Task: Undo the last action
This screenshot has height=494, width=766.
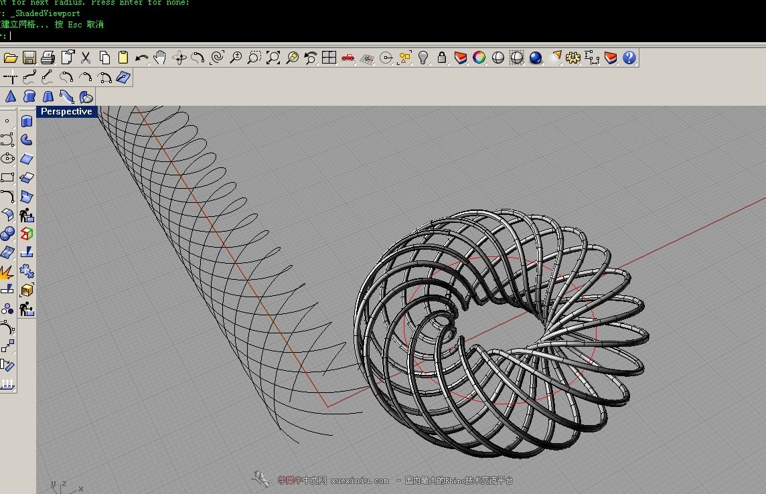Action: click(142, 59)
